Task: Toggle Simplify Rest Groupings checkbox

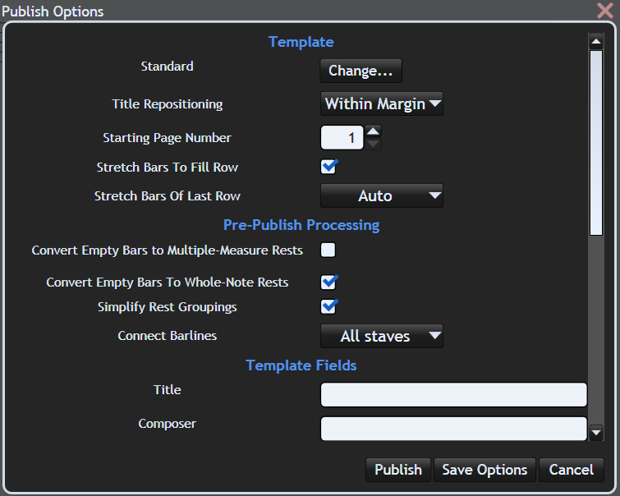Action: coord(328,307)
